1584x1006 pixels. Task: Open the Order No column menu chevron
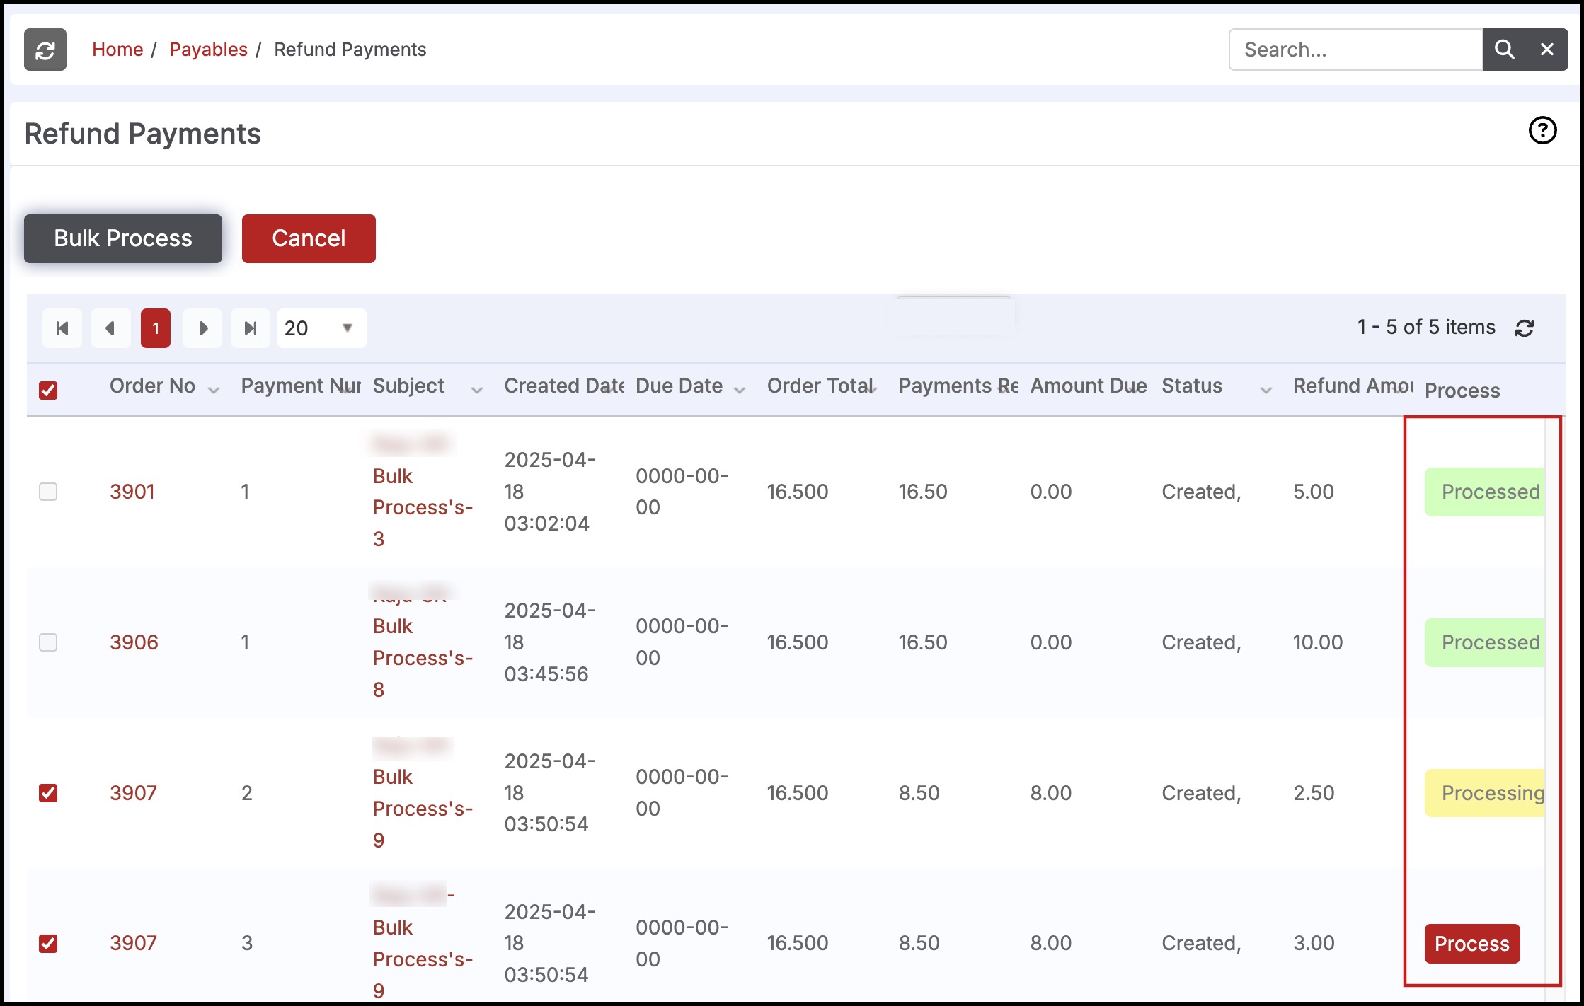point(213,391)
